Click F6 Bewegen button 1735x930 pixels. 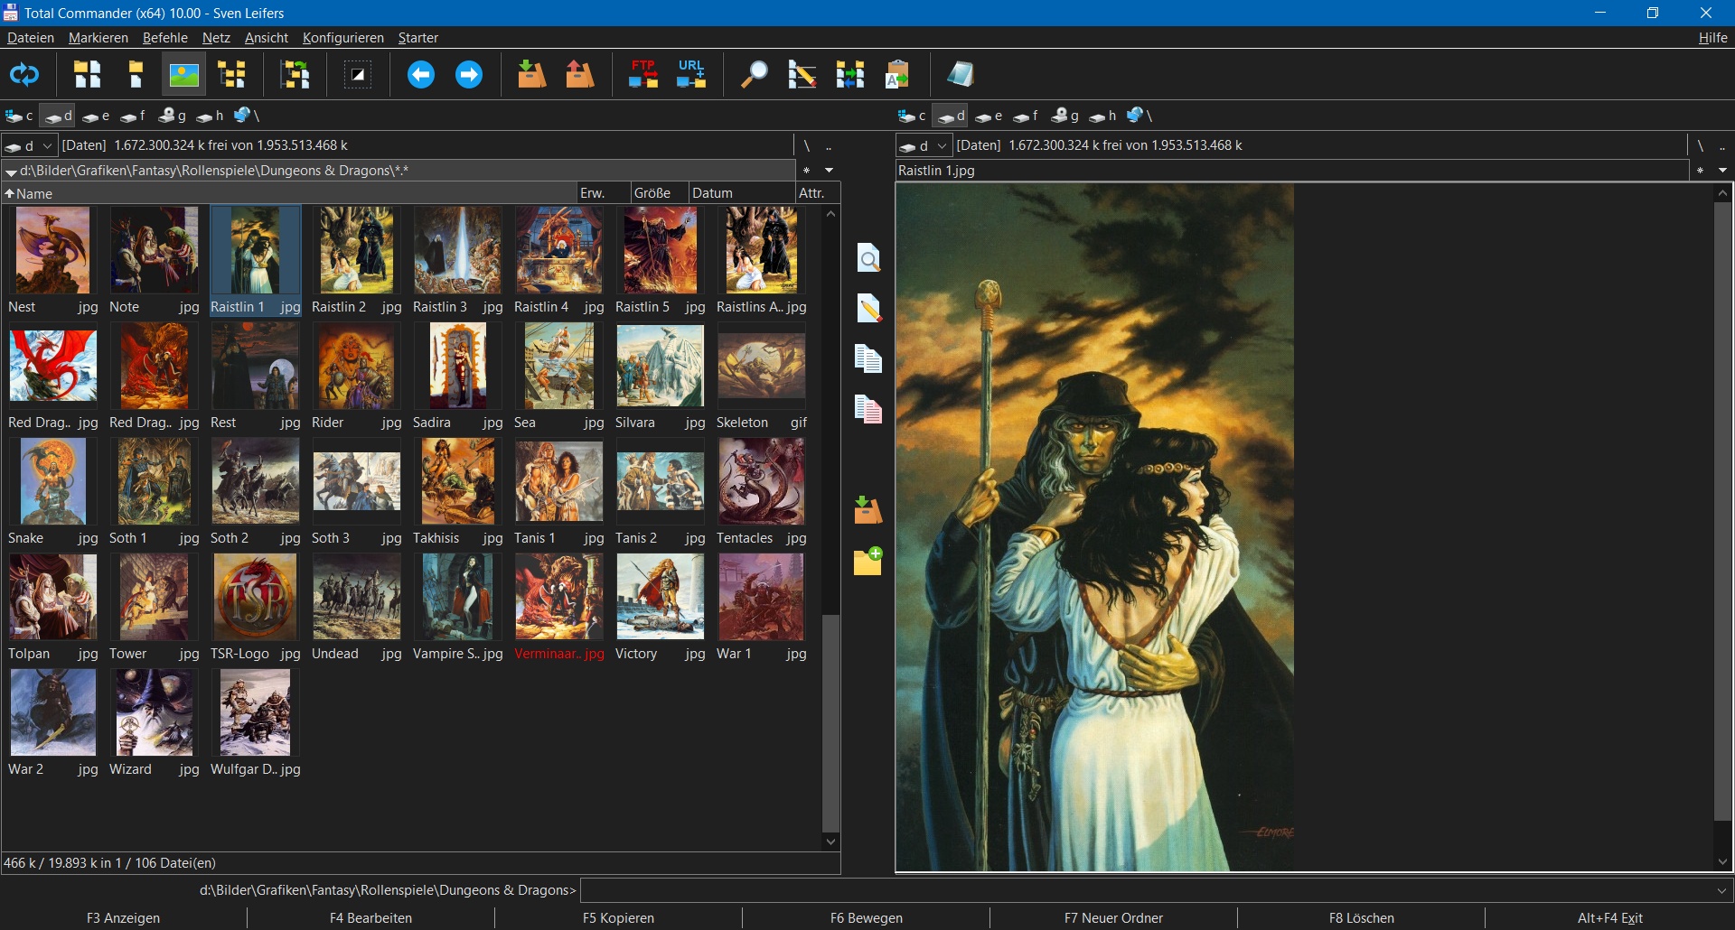point(867,918)
